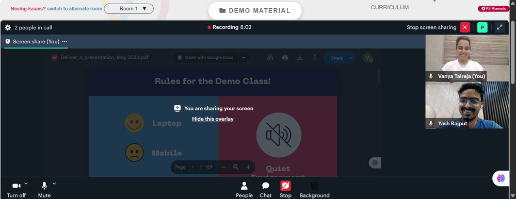Open Screen share tab options ellipsis
This screenshot has height=199, width=516.
(64, 41)
